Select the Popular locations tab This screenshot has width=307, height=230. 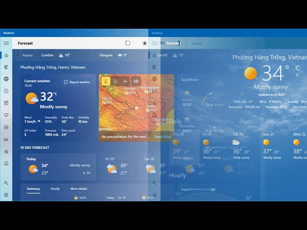click(28, 56)
